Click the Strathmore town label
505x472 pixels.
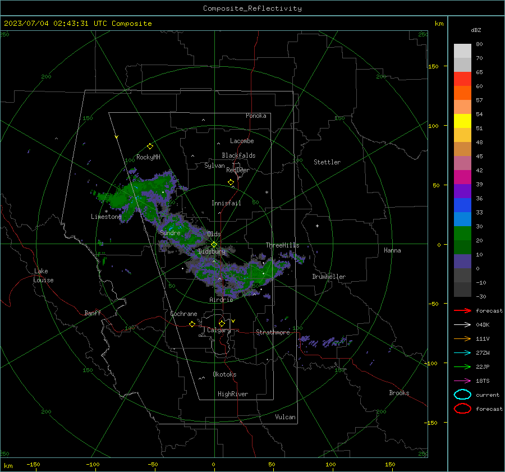coord(273,332)
